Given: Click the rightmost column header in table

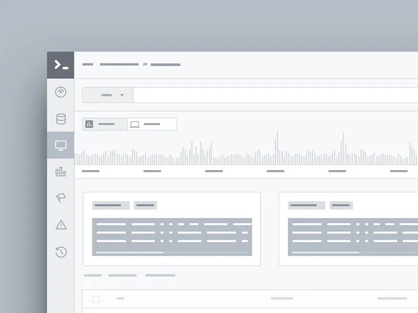Looking at the screenshot, I should click(392, 298).
